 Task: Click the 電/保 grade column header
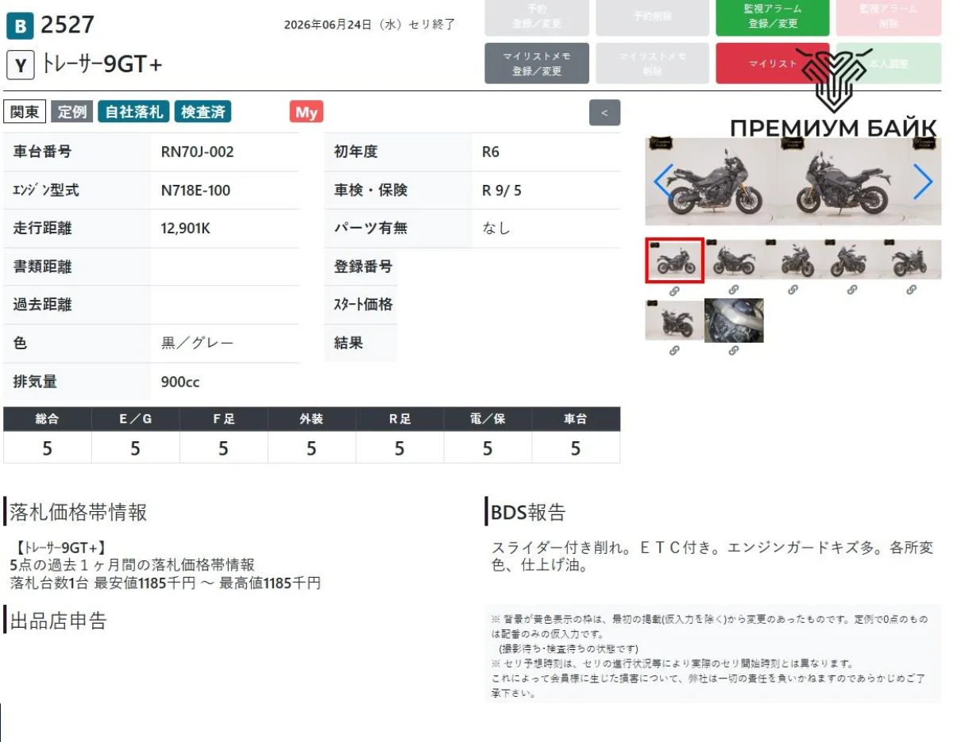488,419
